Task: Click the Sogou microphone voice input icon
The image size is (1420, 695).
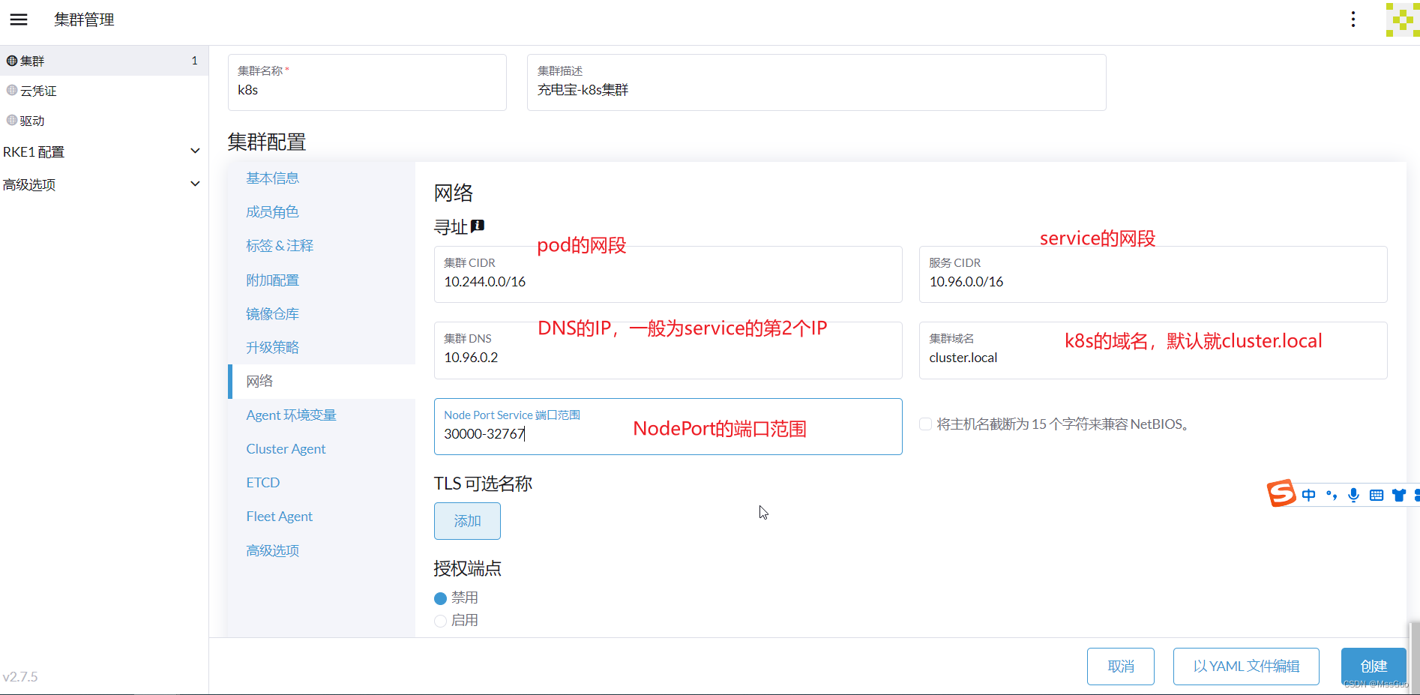Action: [x=1354, y=495]
